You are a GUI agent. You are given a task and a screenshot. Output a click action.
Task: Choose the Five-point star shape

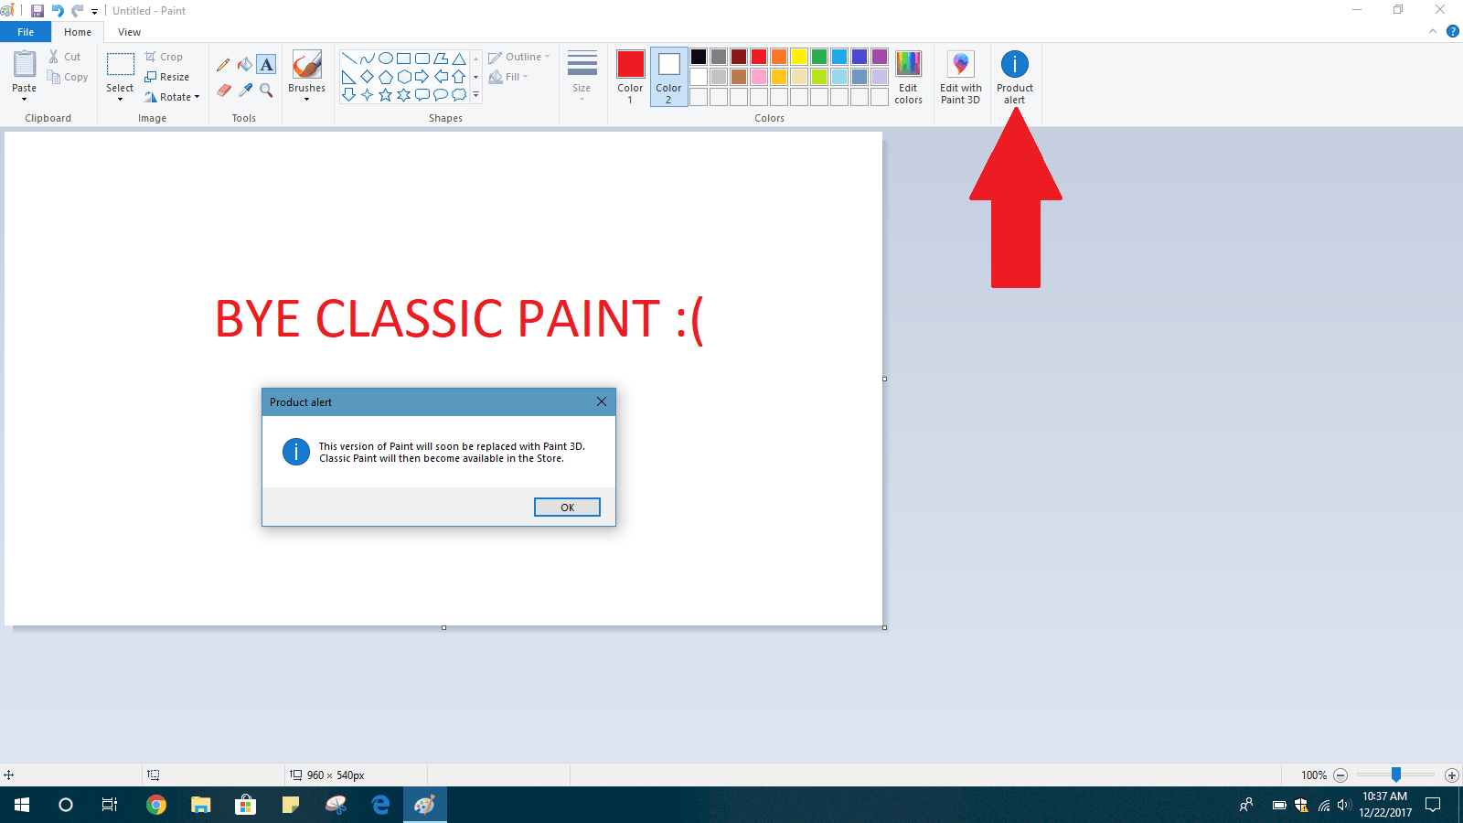tap(385, 95)
